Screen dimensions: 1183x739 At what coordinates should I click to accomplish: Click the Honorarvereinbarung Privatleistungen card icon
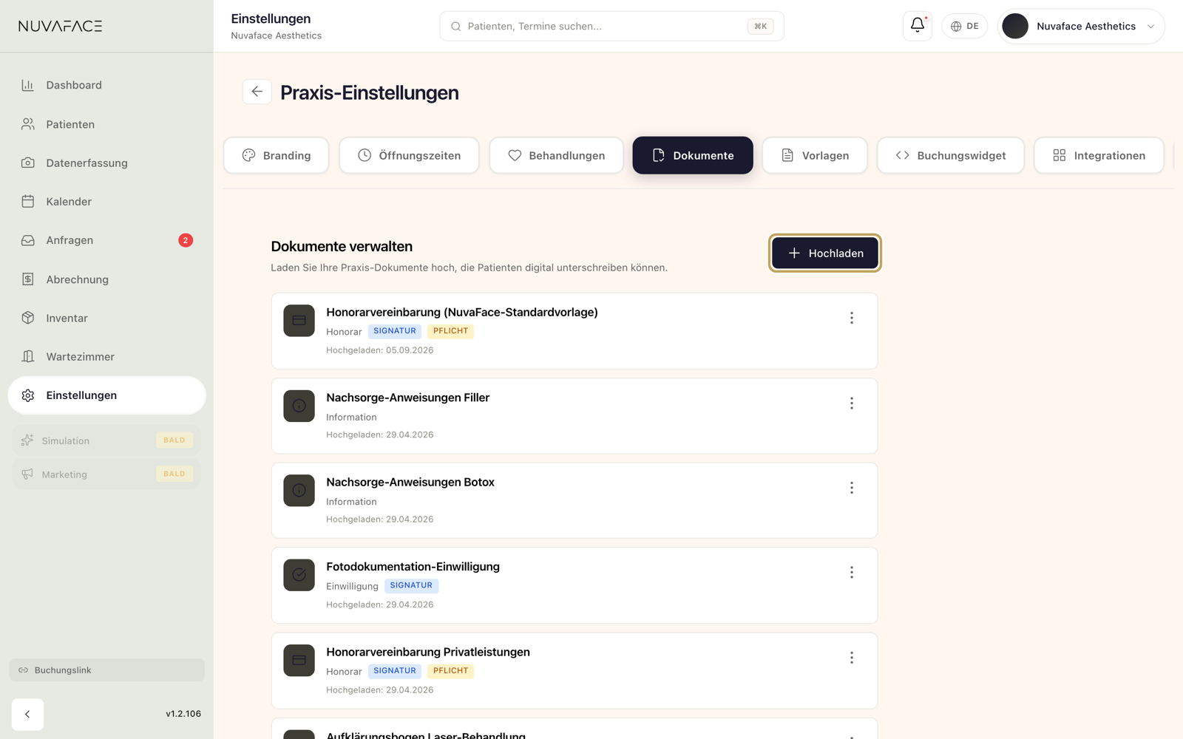point(299,660)
